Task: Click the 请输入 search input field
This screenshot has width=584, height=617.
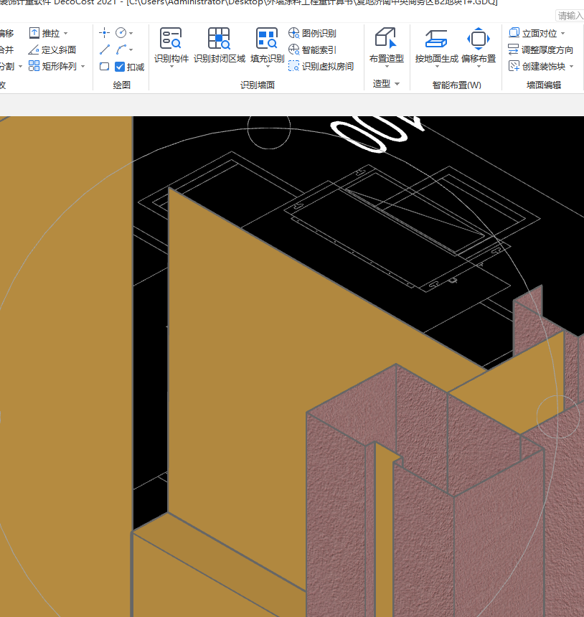Action: pyautogui.click(x=570, y=16)
